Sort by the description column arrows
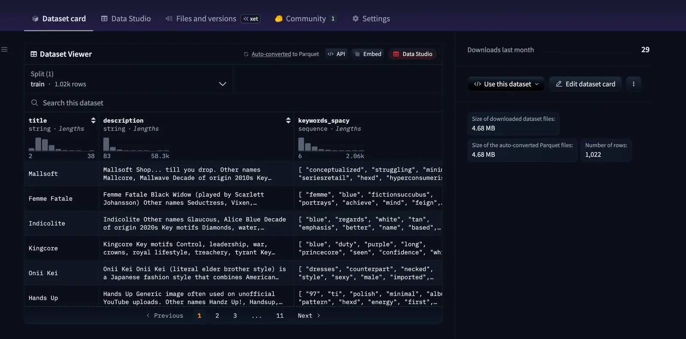This screenshot has height=339, width=686. [288, 120]
